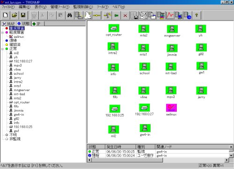Expand the 軽度障害 tree branch toggle

[2, 33]
